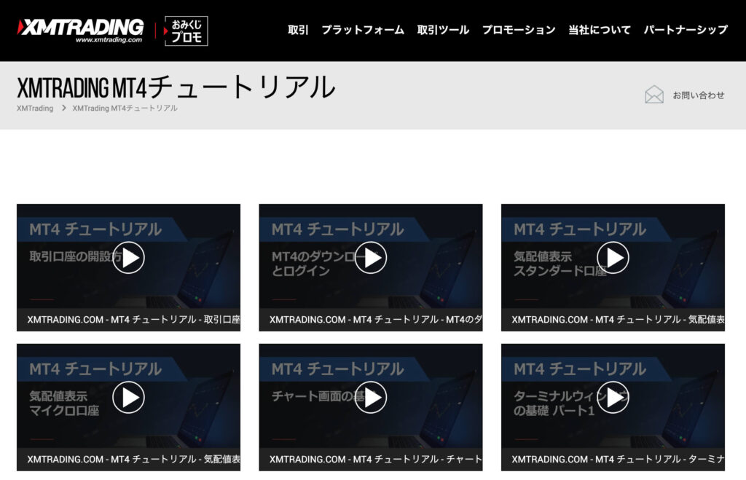Image resolution: width=746 pixels, height=480 pixels.
Task: Open the 当社について navigation menu
Action: (x=598, y=31)
